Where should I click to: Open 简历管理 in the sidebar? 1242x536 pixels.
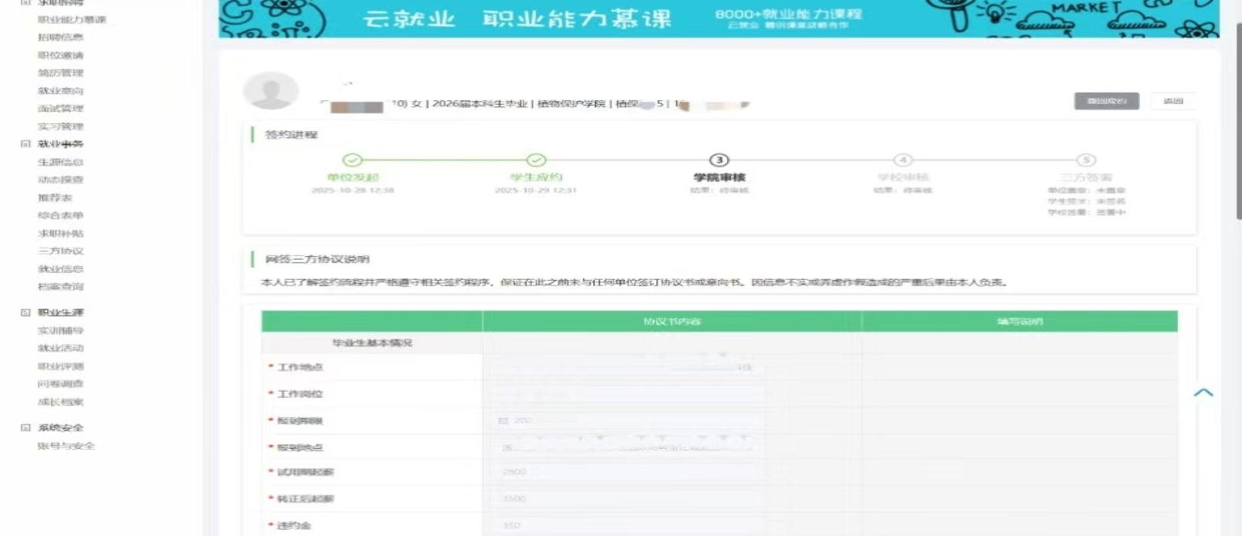[x=60, y=73]
